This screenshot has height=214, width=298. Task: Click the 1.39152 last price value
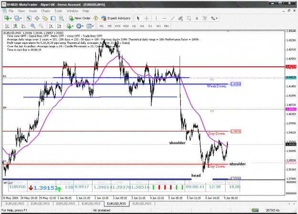(x=46, y=188)
